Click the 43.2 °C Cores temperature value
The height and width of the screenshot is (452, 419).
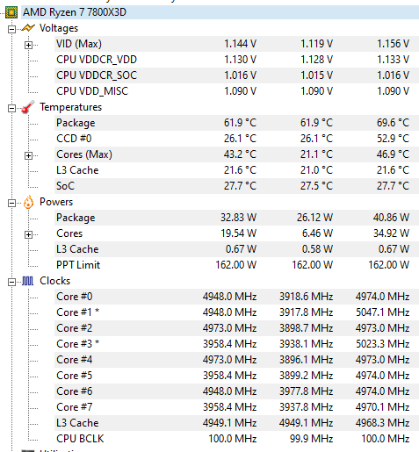click(x=240, y=154)
